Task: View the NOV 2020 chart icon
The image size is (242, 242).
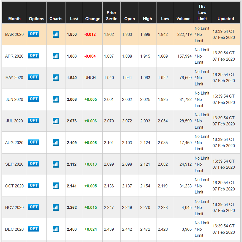Action: [x=56, y=207]
